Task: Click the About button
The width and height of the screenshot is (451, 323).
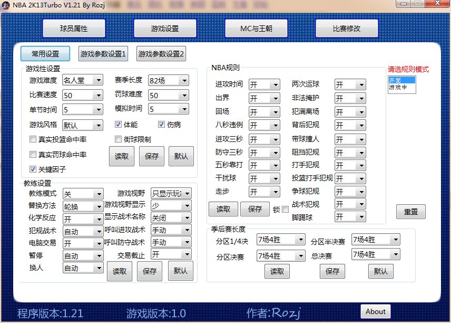Action: pos(375,311)
